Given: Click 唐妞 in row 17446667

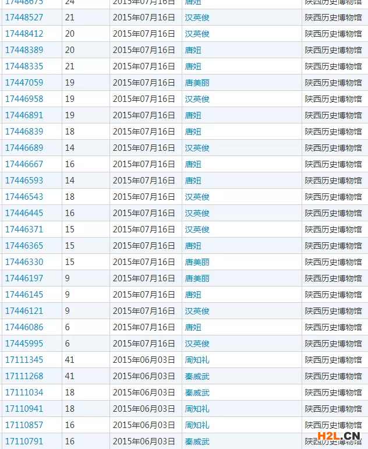Looking at the screenshot, I should (x=193, y=165).
